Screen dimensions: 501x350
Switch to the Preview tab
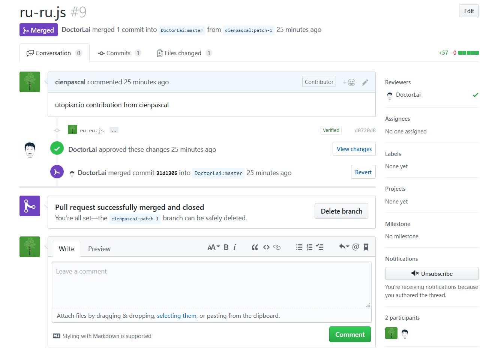(99, 249)
